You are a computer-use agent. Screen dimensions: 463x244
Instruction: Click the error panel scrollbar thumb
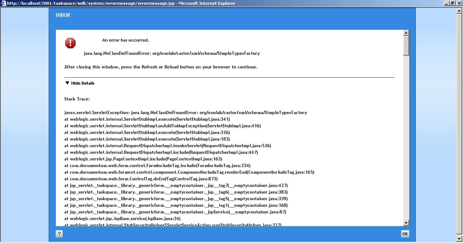pos(406,45)
